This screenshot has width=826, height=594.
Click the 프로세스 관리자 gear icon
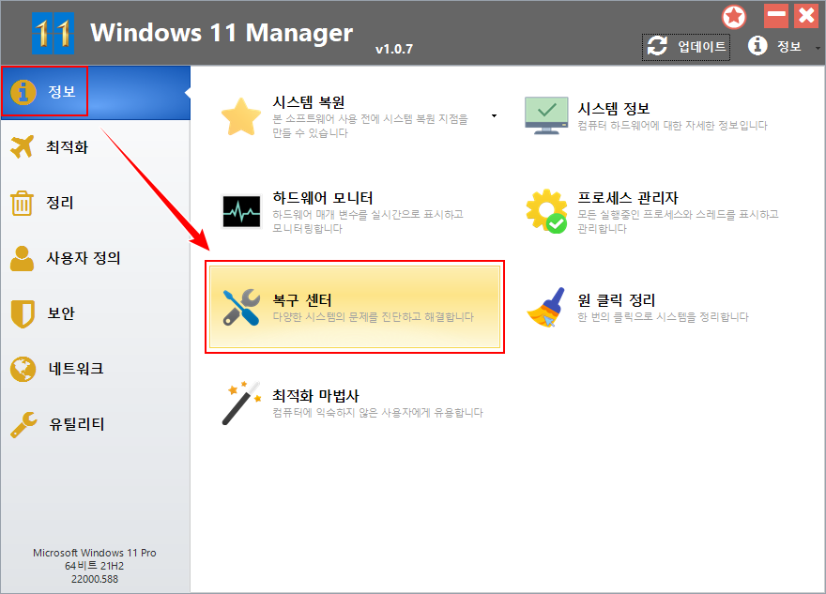click(x=547, y=211)
